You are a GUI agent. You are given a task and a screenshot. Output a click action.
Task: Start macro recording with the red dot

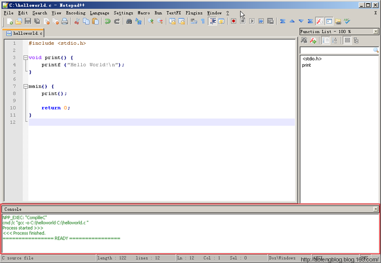pos(234,21)
